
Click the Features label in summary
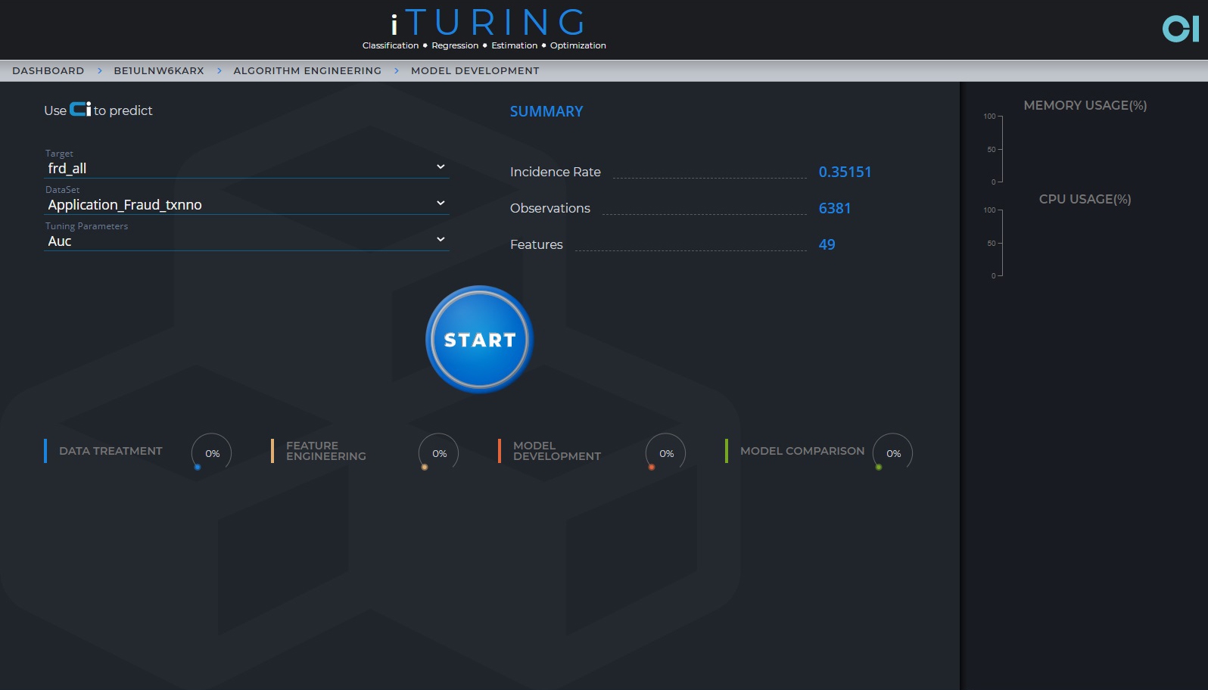[537, 244]
